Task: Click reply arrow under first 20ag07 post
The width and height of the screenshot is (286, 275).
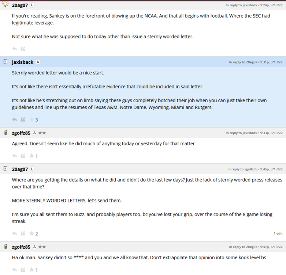Action: pos(15,49)
